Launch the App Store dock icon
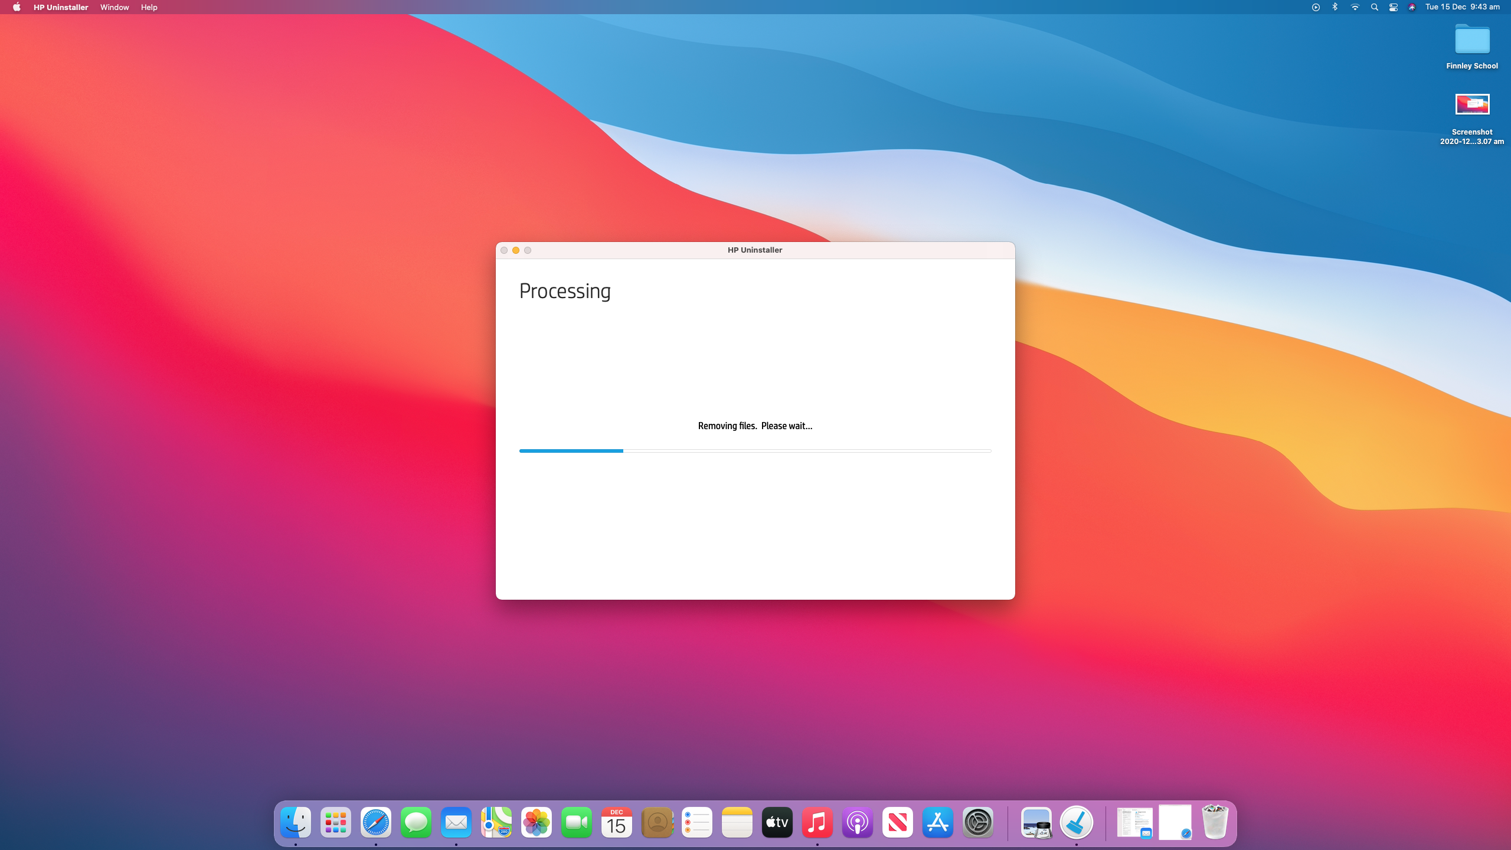The width and height of the screenshot is (1511, 850). (938, 822)
